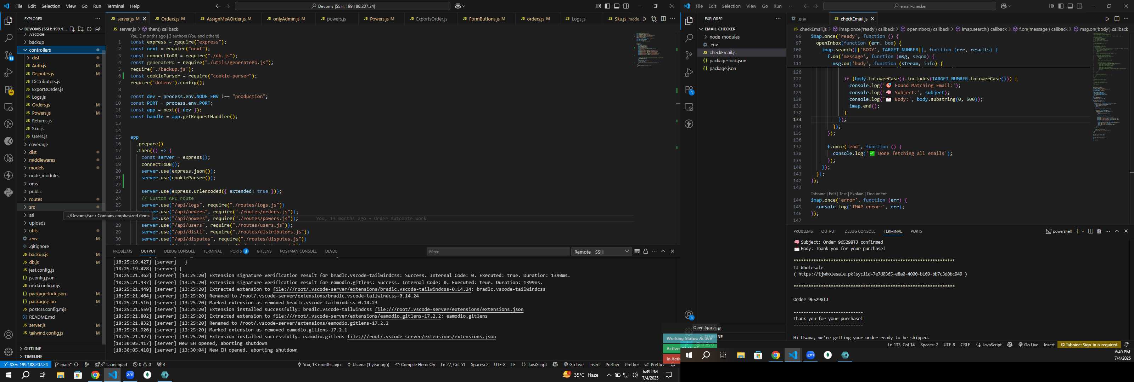Open changes compare icon in Devoms editor toolbar

654,19
